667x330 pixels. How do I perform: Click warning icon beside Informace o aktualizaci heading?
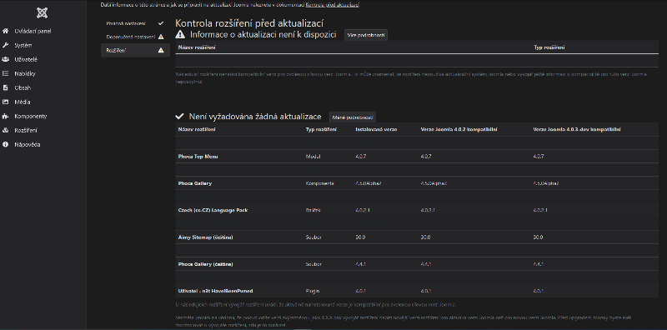(x=180, y=34)
